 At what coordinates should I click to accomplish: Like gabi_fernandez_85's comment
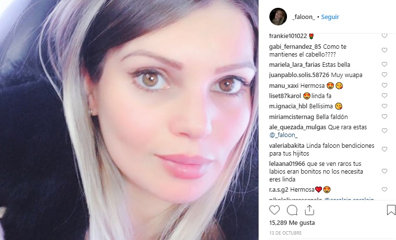[x=384, y=50]
